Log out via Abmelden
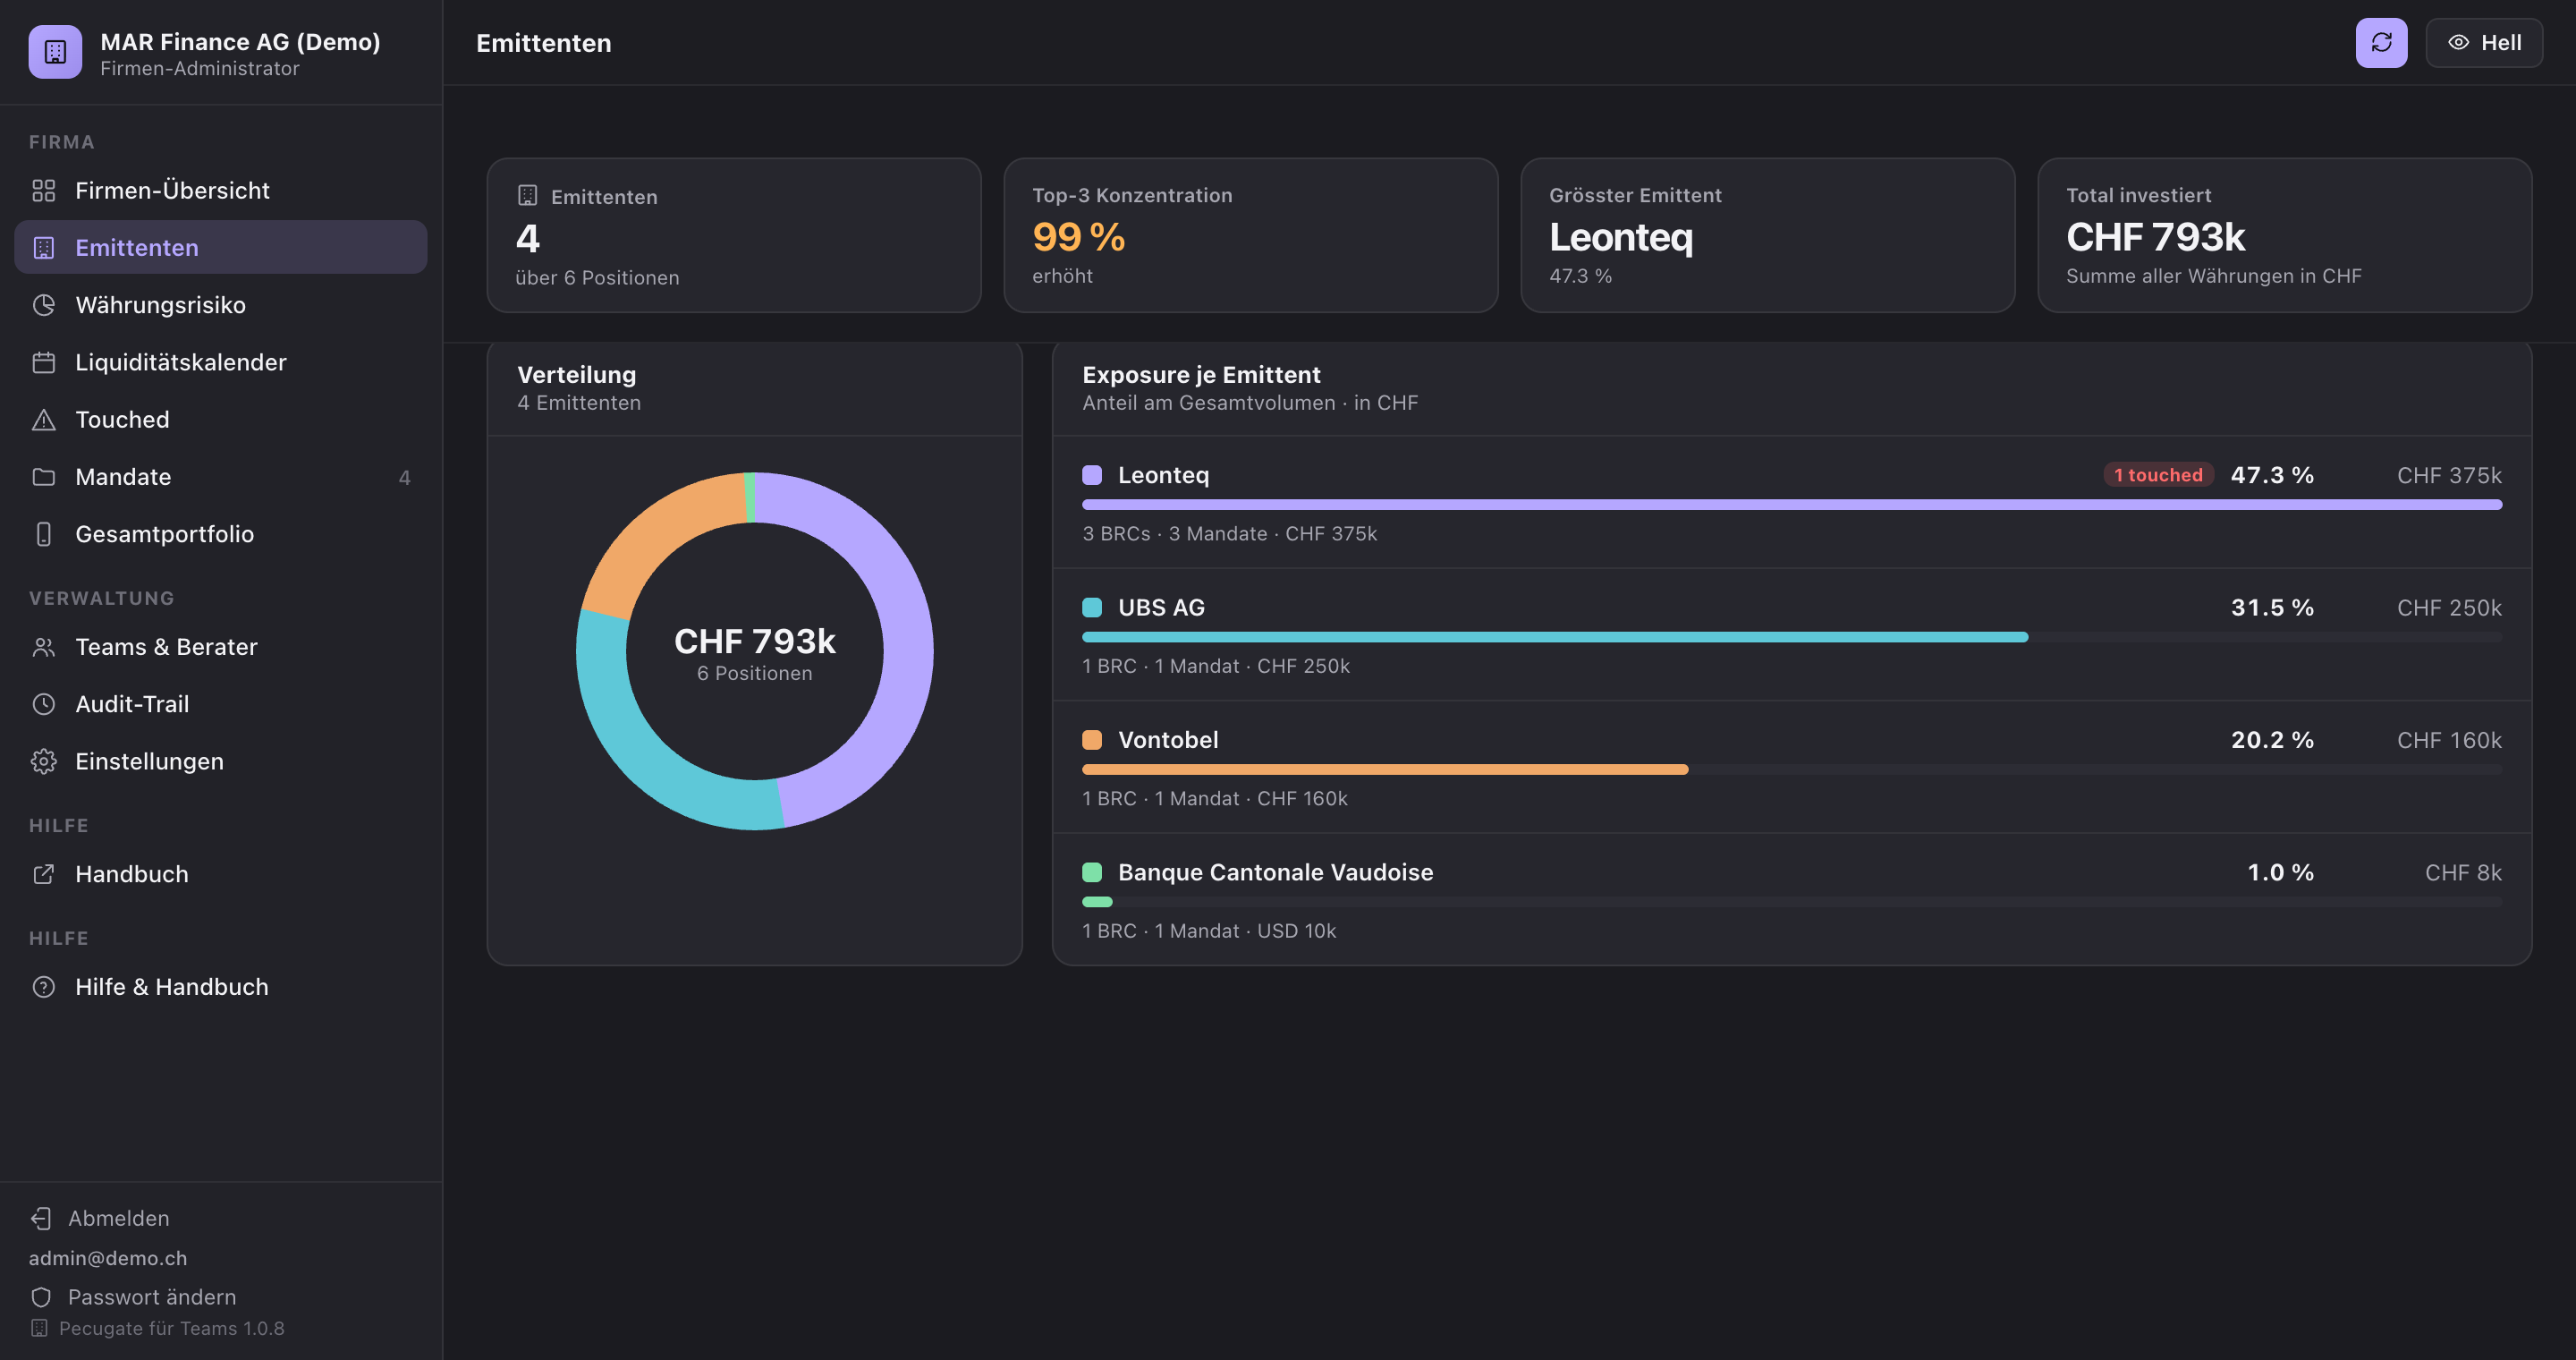Screen dimensions: 2576x1360 (100, 1218)
